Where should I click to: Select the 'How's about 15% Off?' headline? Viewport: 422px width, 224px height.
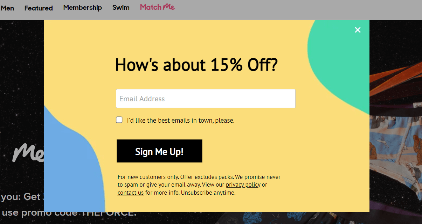[197, 65]
